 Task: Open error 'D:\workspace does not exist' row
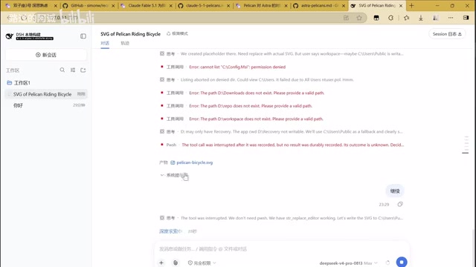point(241,119)
